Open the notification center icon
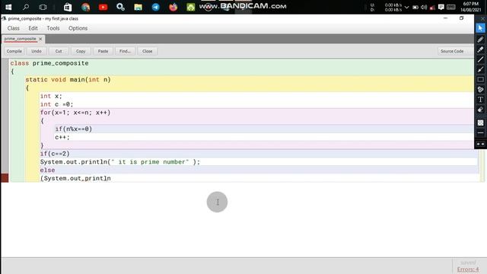Image resolution: width=487 pixels, height=274 pixels. pyautogui.click(x=441, y=7)
